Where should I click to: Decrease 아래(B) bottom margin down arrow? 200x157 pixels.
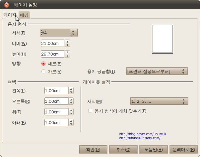pos(71,124)
